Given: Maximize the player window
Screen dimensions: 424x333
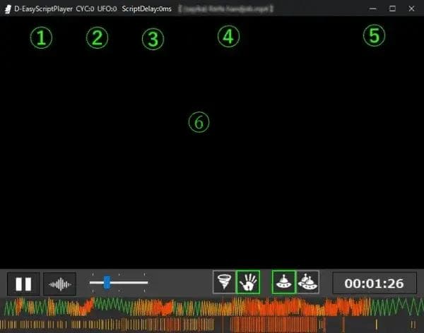Looking at the screenshot, I should [392, 8].
